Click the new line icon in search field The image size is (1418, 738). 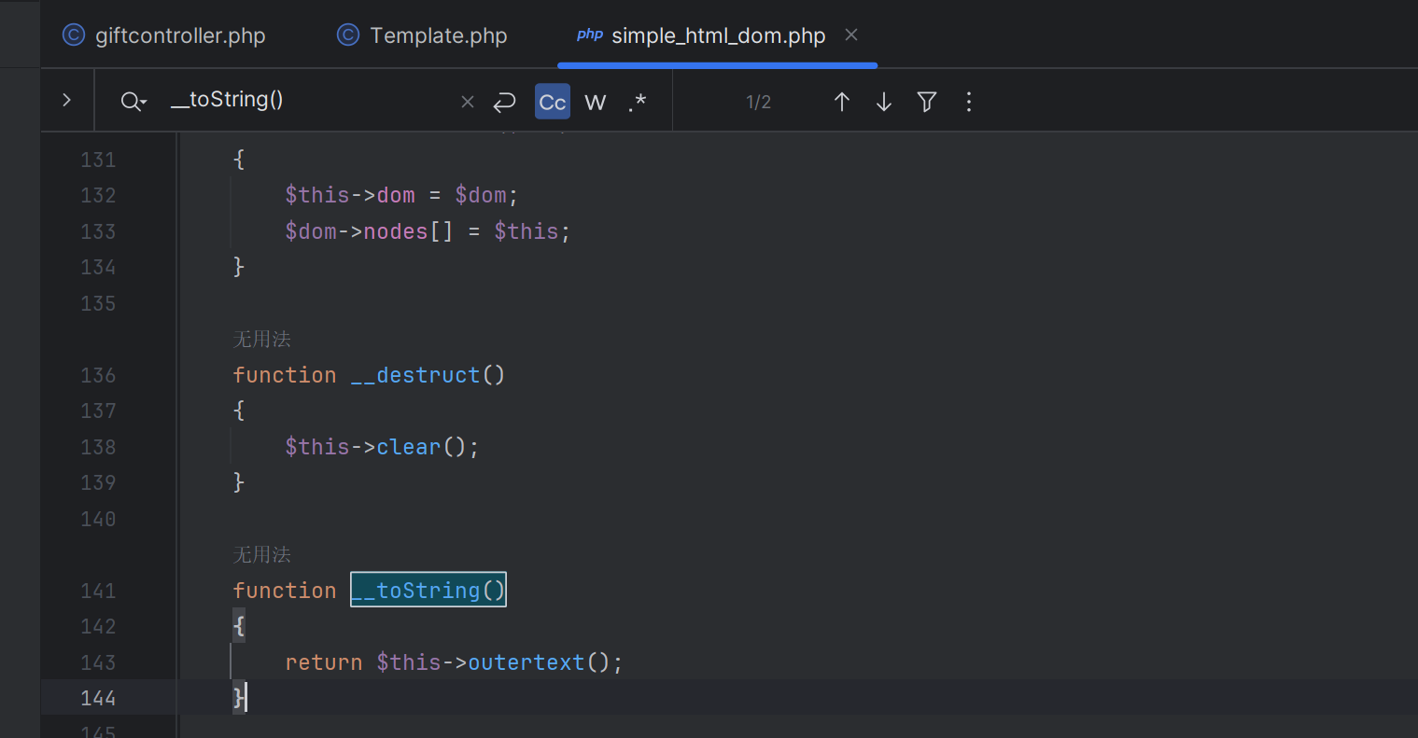click(x=505, y=102)
